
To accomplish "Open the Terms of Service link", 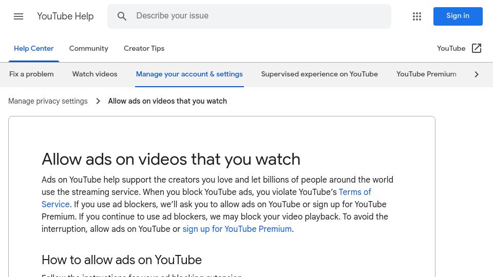I will [355, 192].
